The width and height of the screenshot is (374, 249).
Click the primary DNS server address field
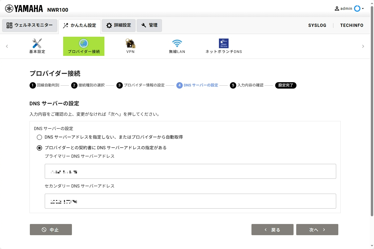click(x=190, y=172)
